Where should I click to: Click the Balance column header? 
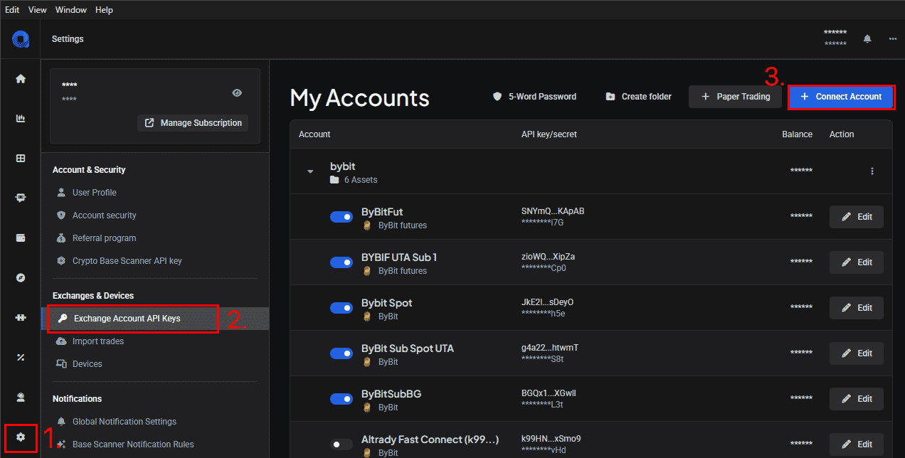[797, 134]
